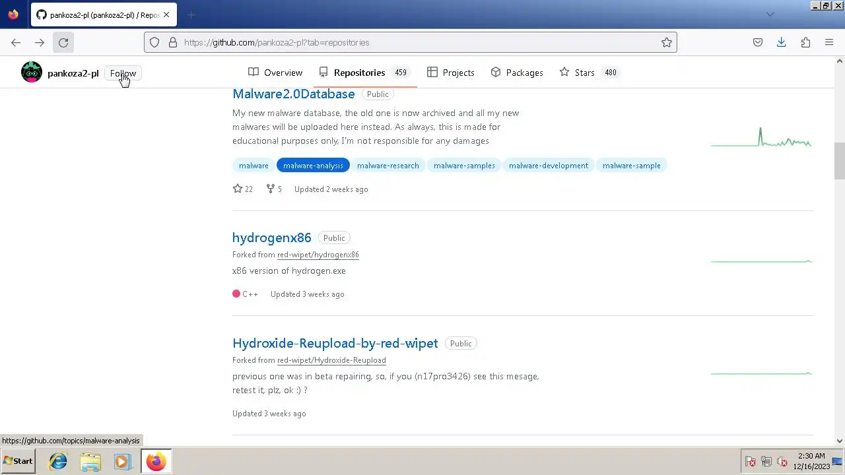Click the malware topic tag

[x=253, y=166]
